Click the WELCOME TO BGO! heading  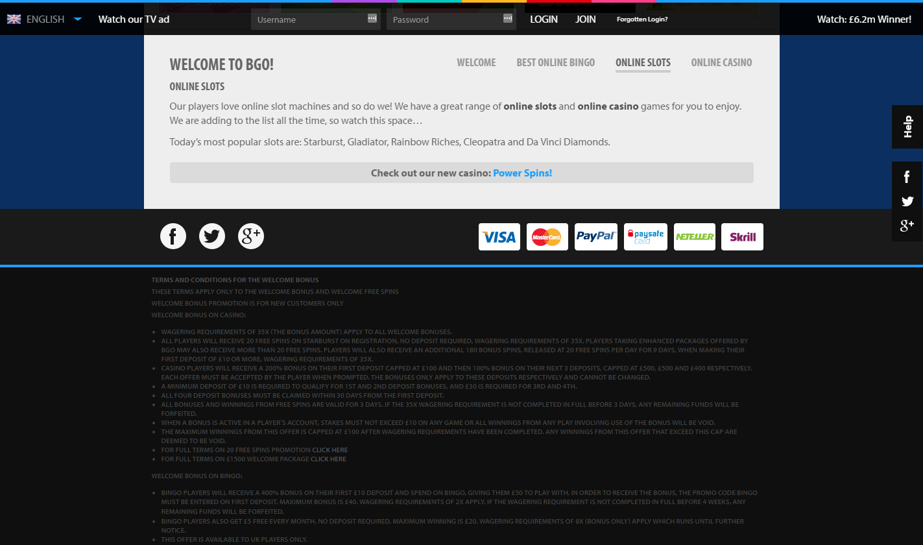[222, 64]
